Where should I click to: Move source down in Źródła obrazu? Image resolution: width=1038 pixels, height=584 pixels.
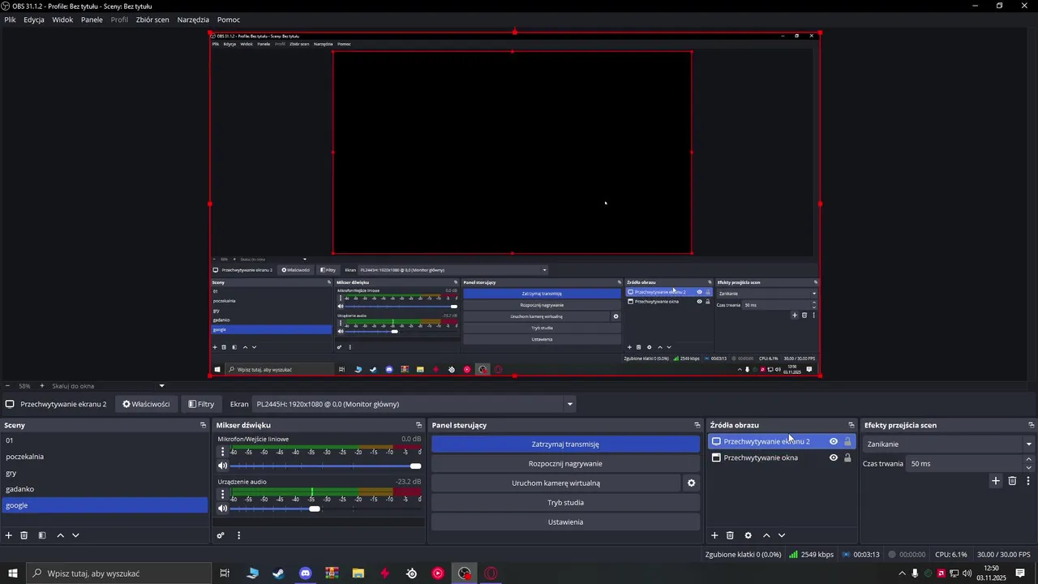[x=782, y=535]
